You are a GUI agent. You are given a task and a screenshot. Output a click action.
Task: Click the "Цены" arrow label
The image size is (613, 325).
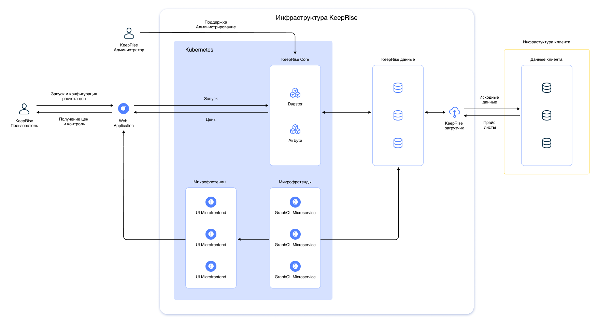(x=211, y=119)
